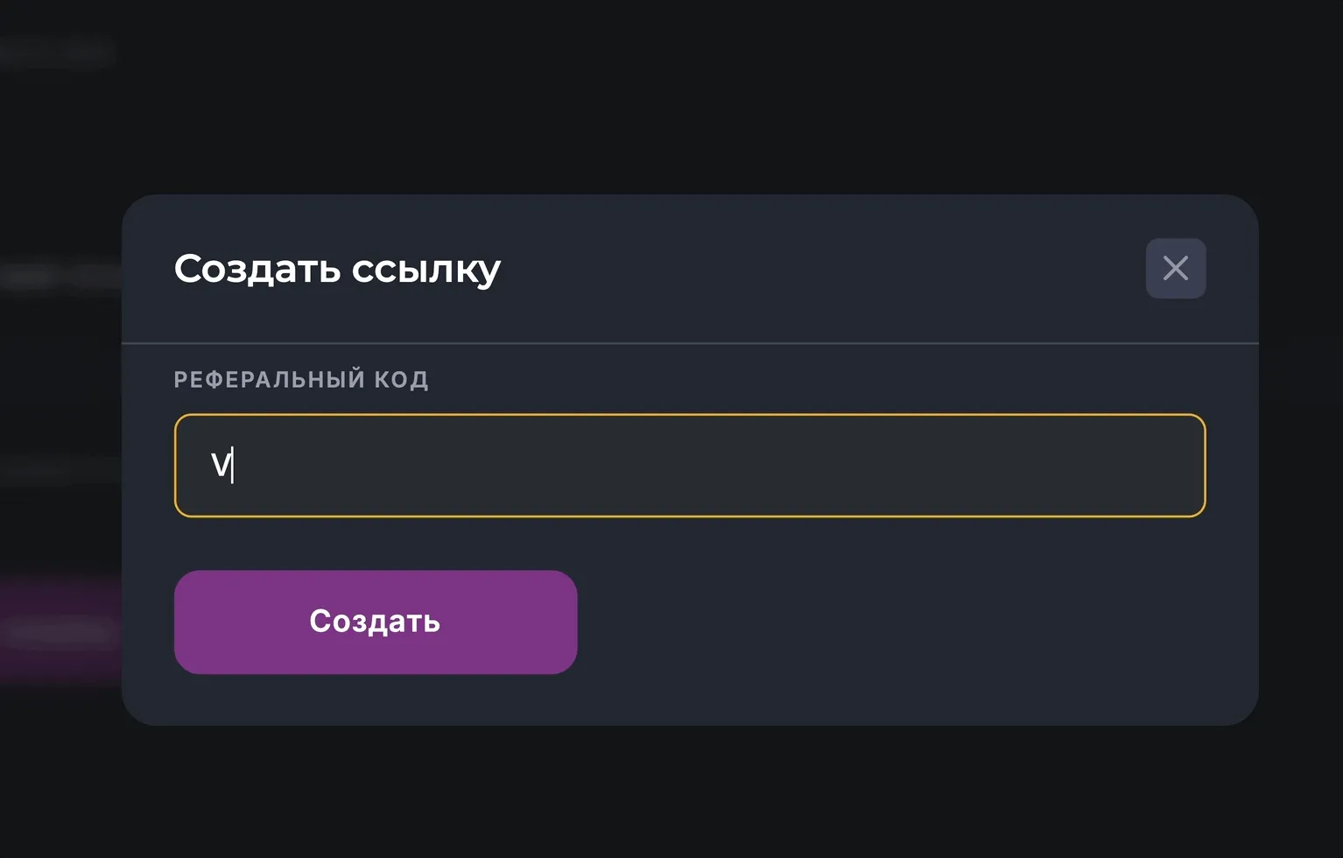Click the blurred purple sidebar button
1343x858 pixels.
point(57,630)
